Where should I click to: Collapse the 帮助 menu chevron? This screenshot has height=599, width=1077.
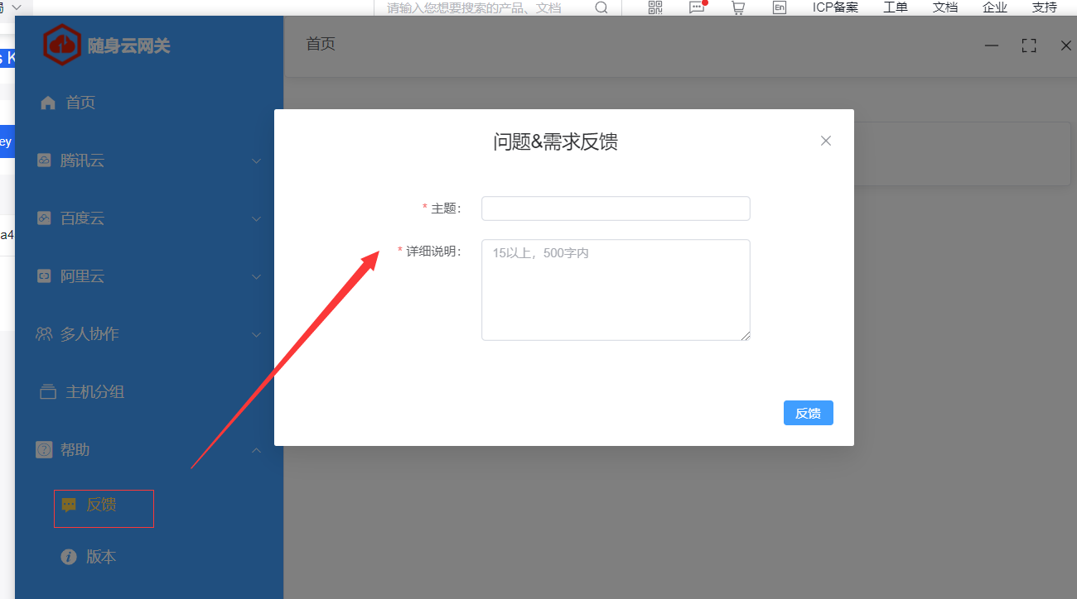point(256,450)
